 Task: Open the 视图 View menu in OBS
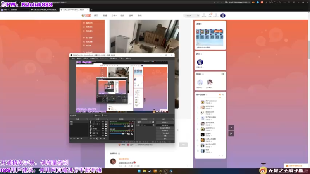coord(86,58)
